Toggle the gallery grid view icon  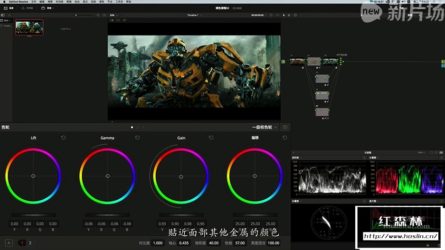104,15
